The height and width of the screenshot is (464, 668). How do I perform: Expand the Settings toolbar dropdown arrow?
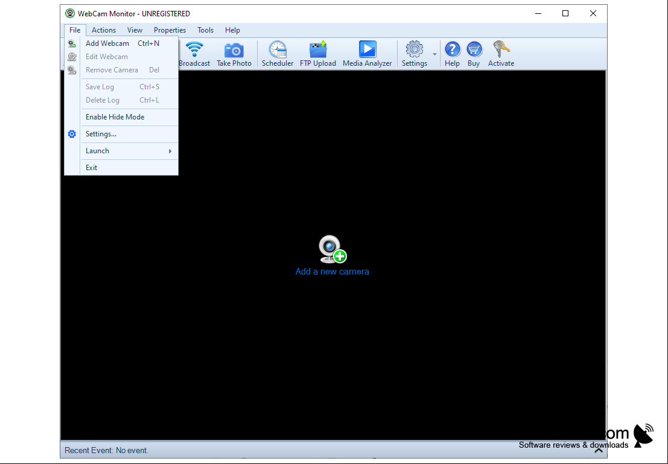click(434, 54)
